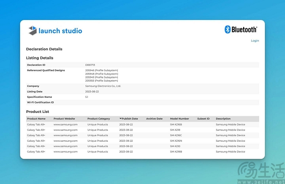Sort table by Model Number column

[x=180, y=119]
